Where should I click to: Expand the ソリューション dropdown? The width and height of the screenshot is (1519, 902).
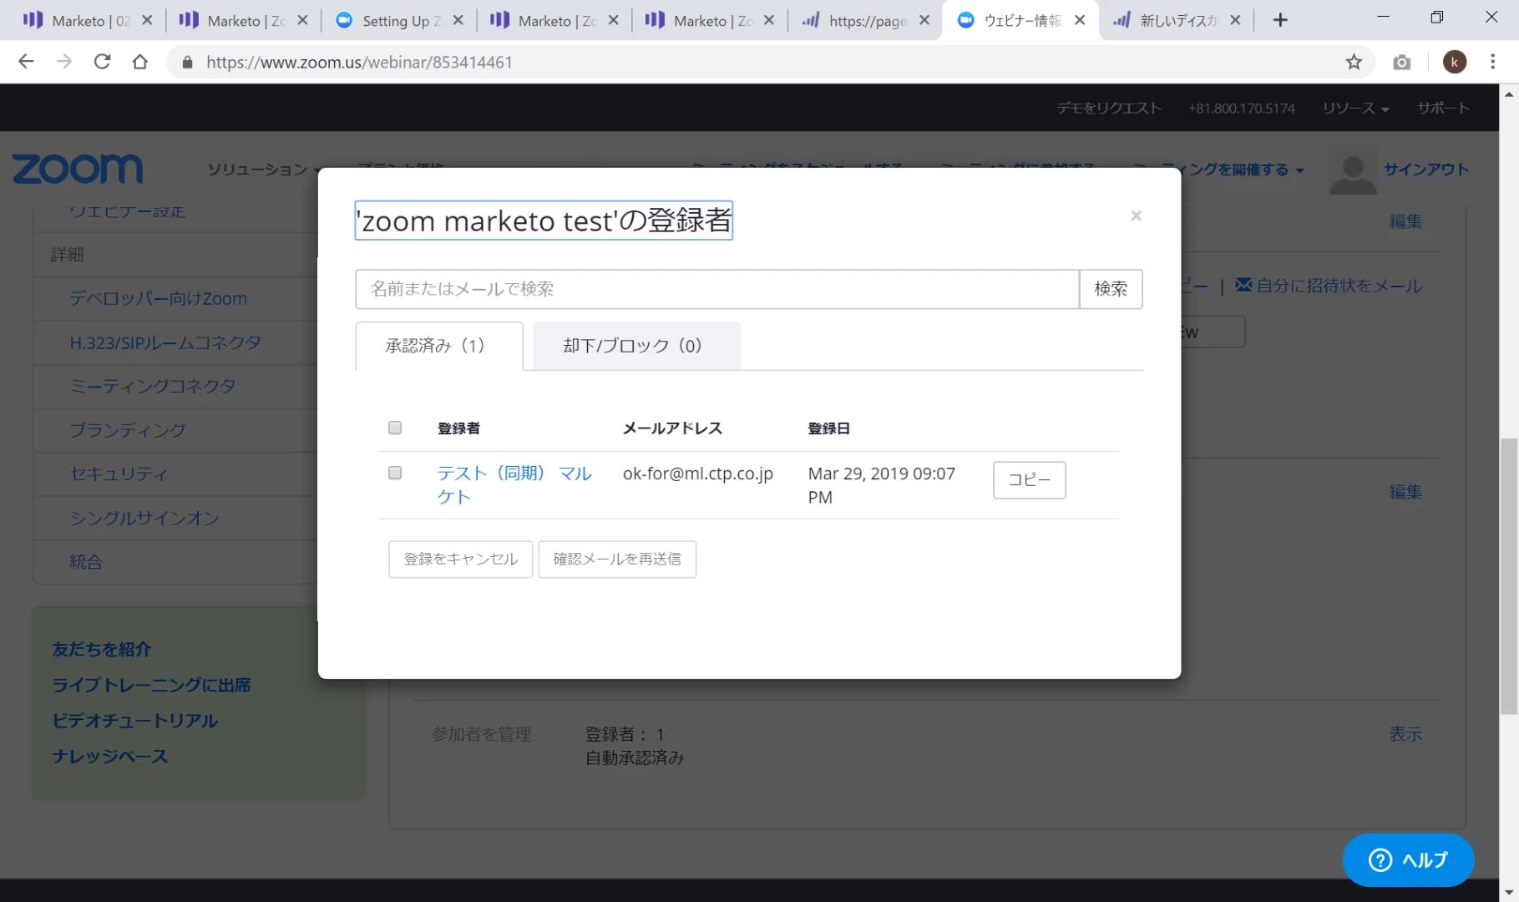(x=262, y=170)
